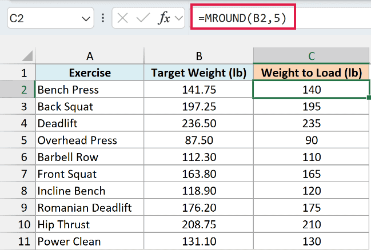
Task: Click the cell showing 120
Action: pos(312,191)
